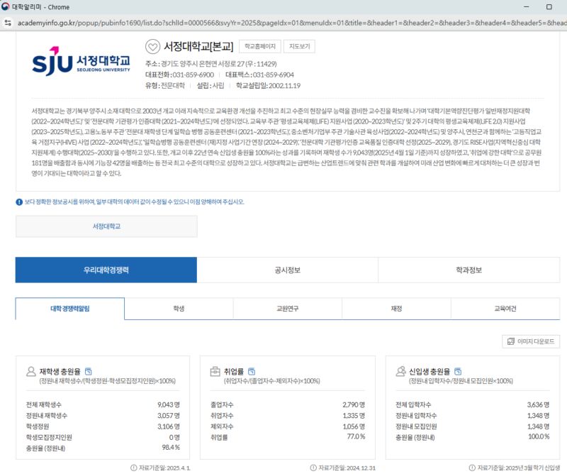This screenshot has height=474, width=567.
Task: Click 취업자수 value 1,335 명
Action: click(x=354, y=416)
